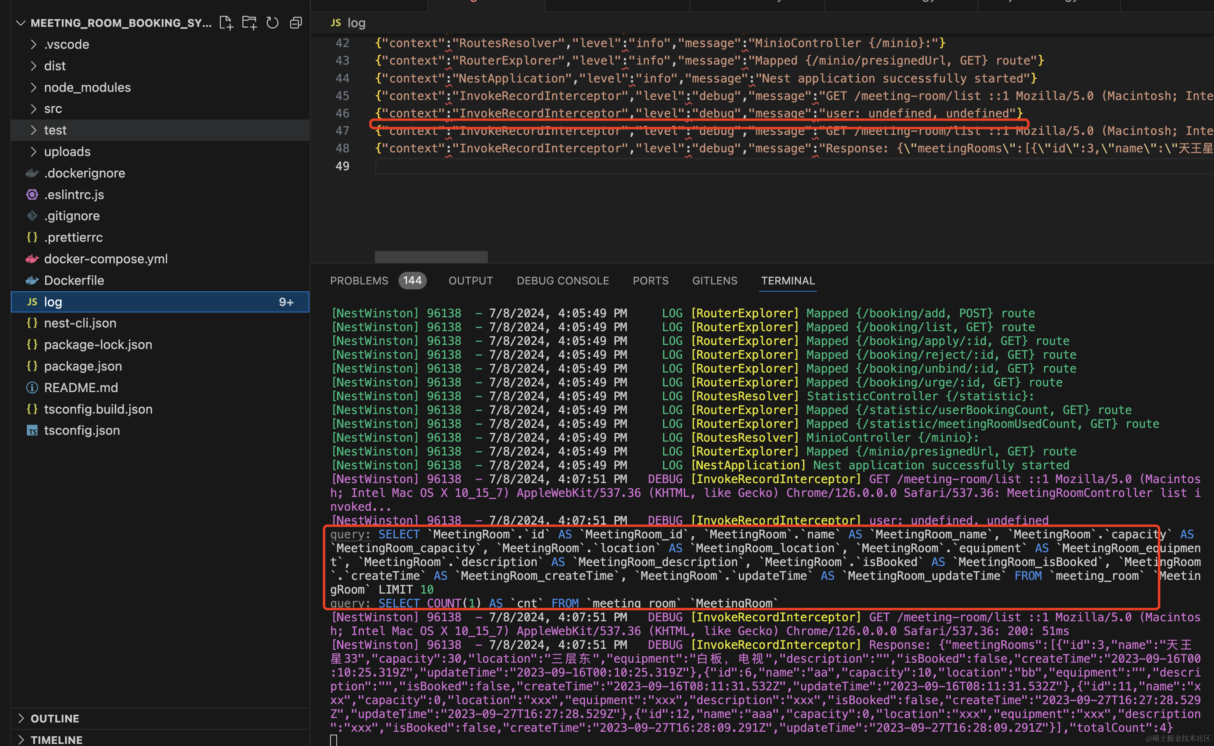Open the .eslintrc.js file

74,194
